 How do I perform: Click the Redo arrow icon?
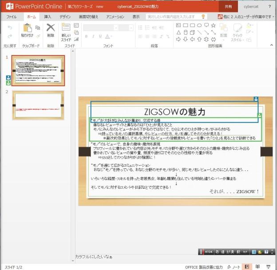(x=10, y=36)
